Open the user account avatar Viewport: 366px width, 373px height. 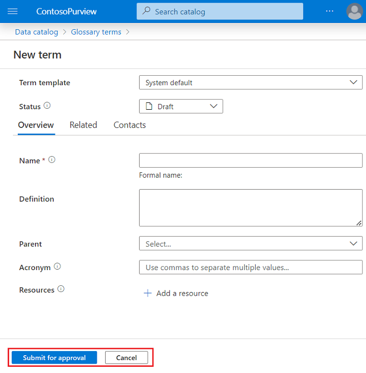point(354,11)
